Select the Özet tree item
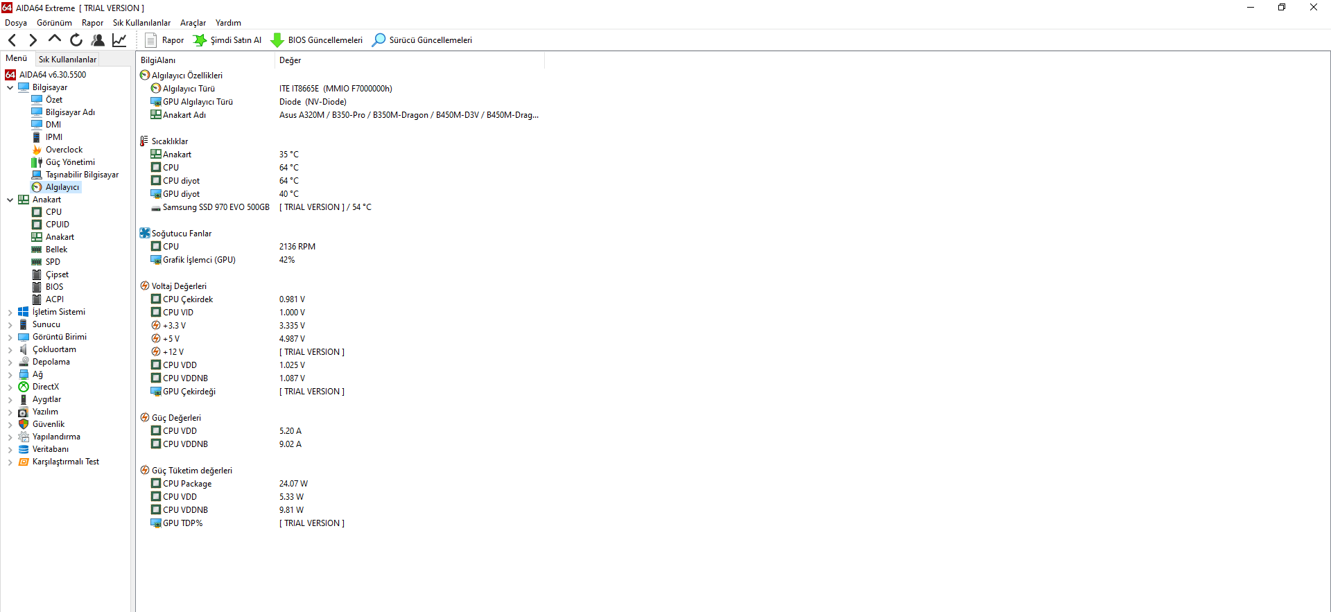 point(54,100)
